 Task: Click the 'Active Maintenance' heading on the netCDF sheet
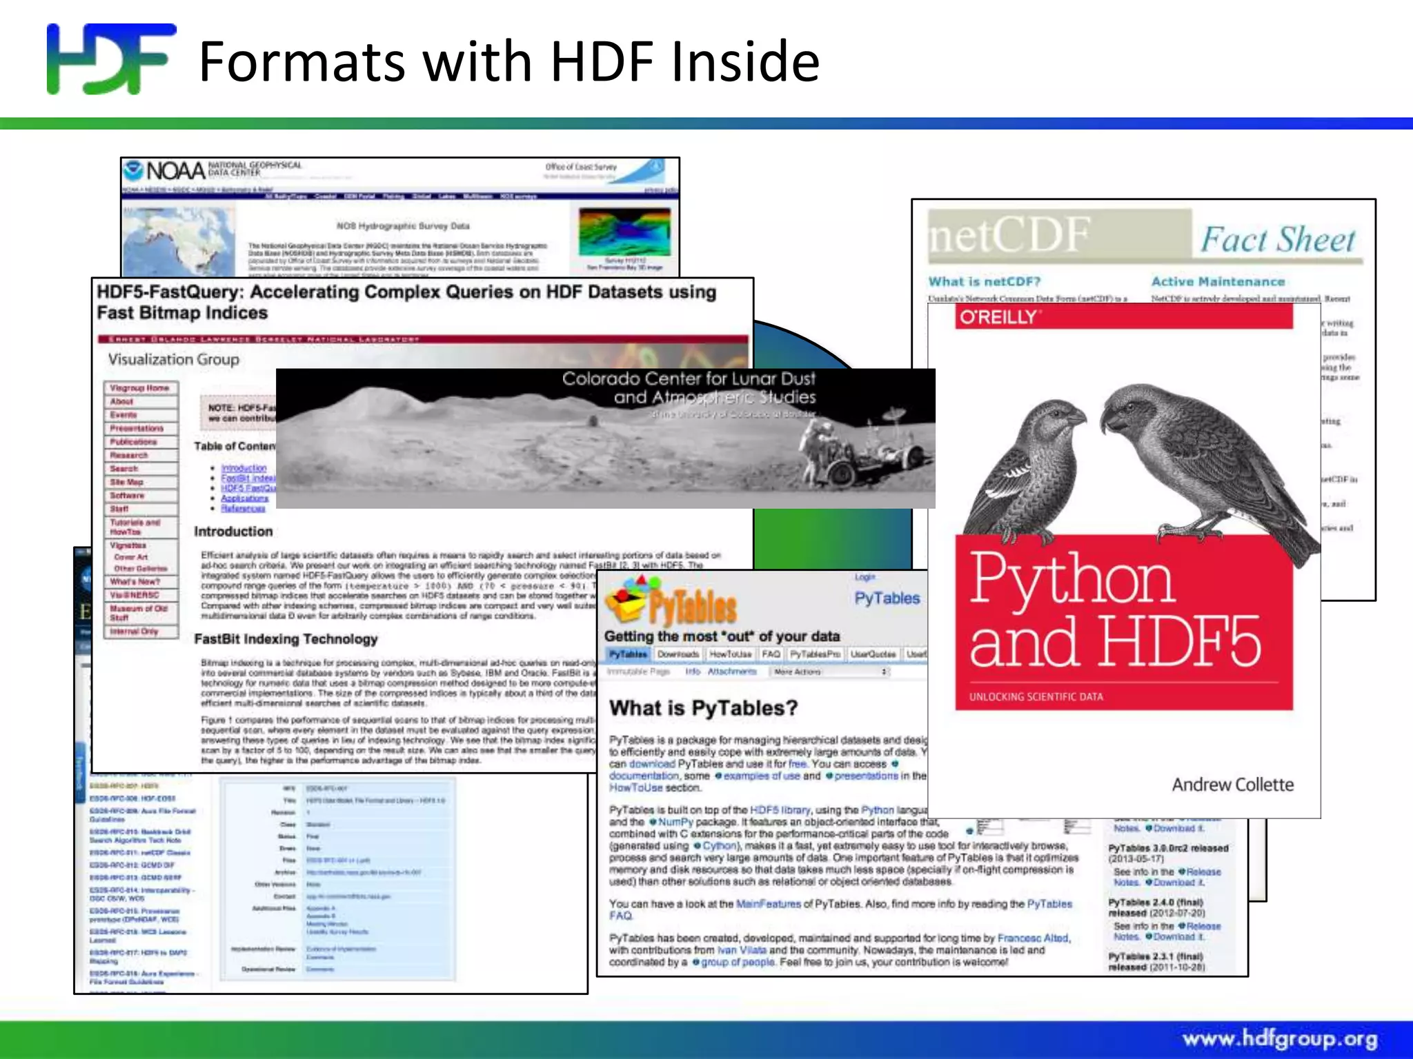(x=1218, y=281)
